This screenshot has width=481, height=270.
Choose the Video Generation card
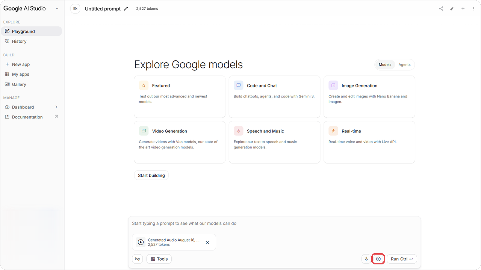(180, 142)
